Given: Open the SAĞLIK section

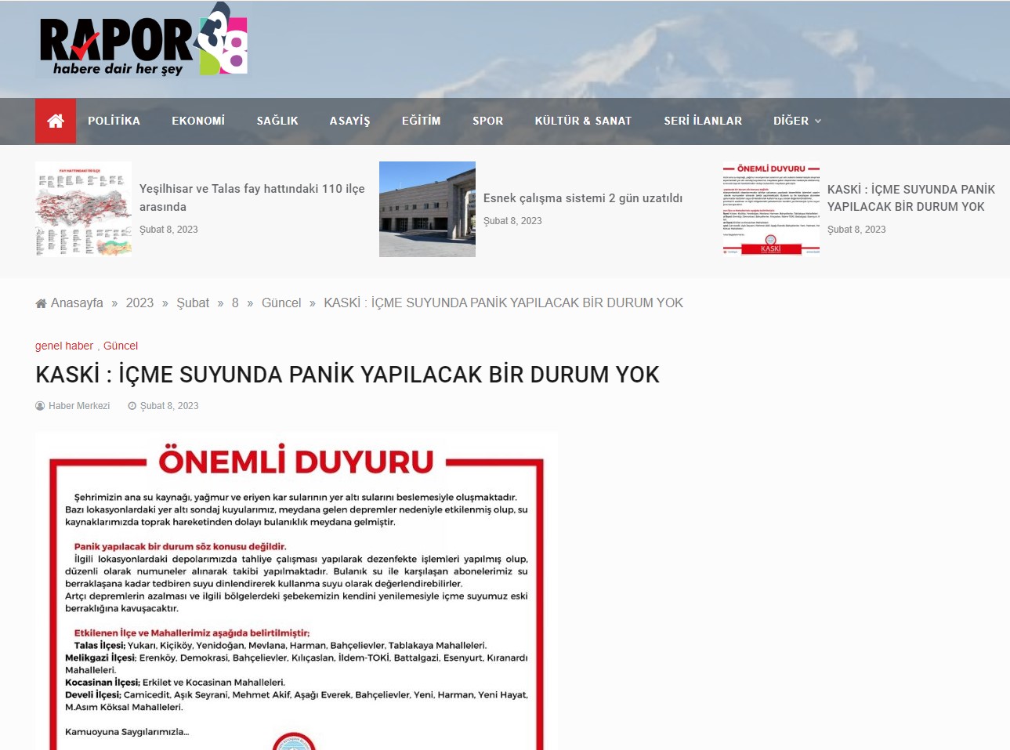Looking at the screenshot, I should (x=277, y=121).
